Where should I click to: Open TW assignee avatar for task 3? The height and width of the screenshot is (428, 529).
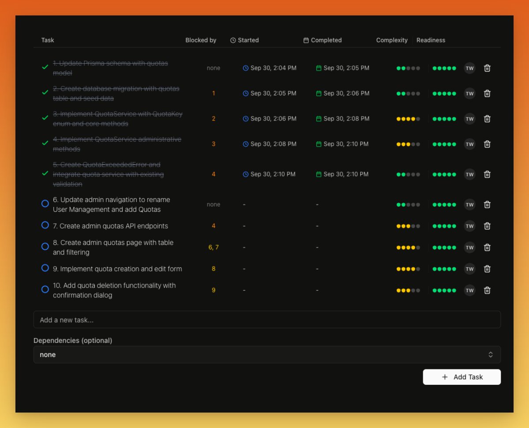[x=469, y=119]
